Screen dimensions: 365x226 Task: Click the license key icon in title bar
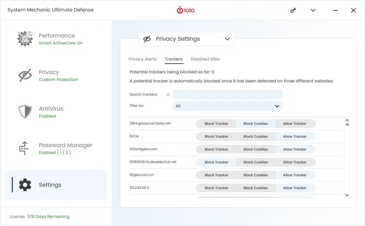pyautogui.click(x=293, y=10)
